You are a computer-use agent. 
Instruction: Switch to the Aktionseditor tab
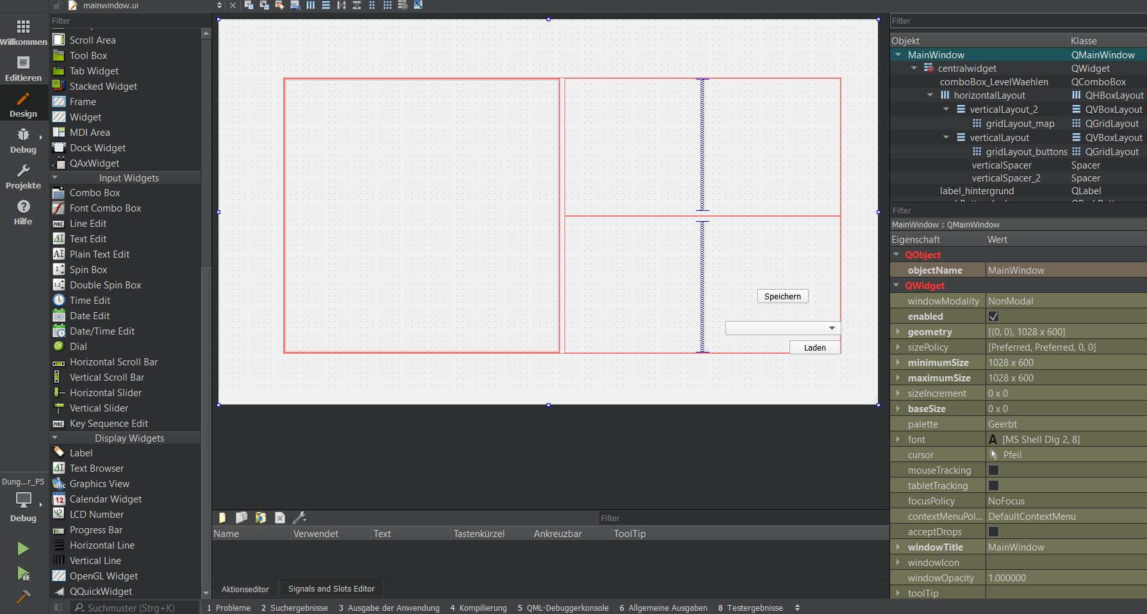(x=245, y=589)
